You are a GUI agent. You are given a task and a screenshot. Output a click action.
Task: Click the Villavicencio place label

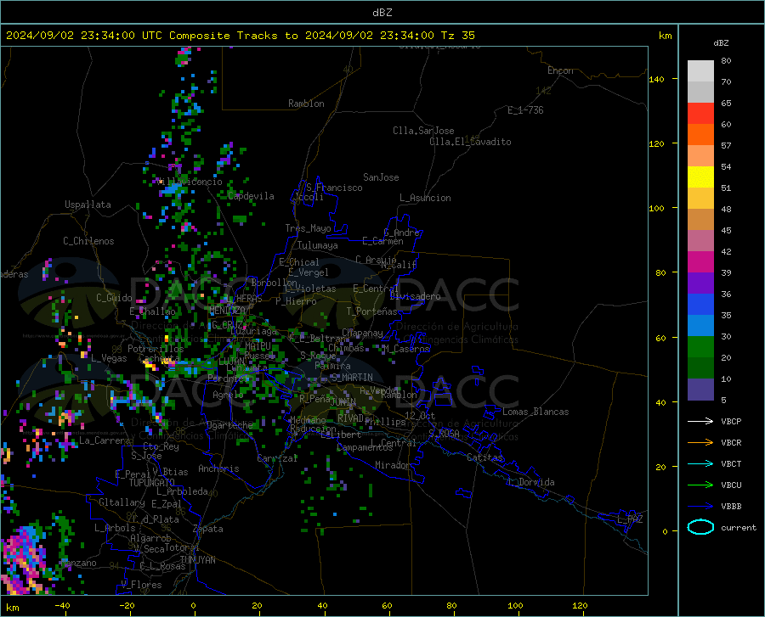click(x=190, y=182)
